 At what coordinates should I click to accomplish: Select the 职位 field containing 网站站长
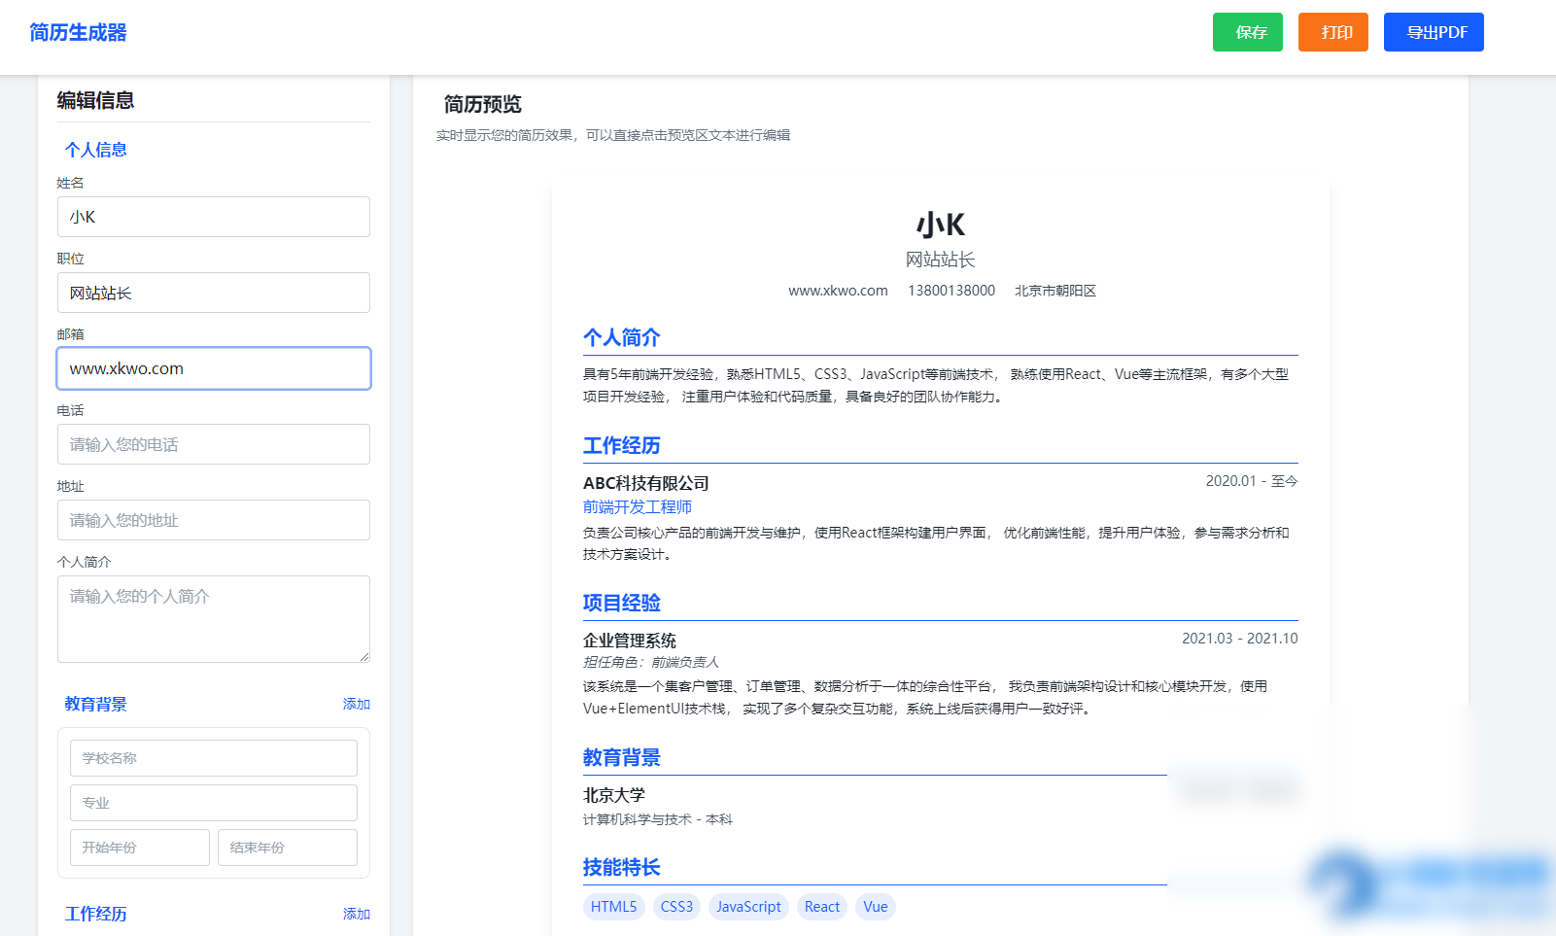pos(213,293)
